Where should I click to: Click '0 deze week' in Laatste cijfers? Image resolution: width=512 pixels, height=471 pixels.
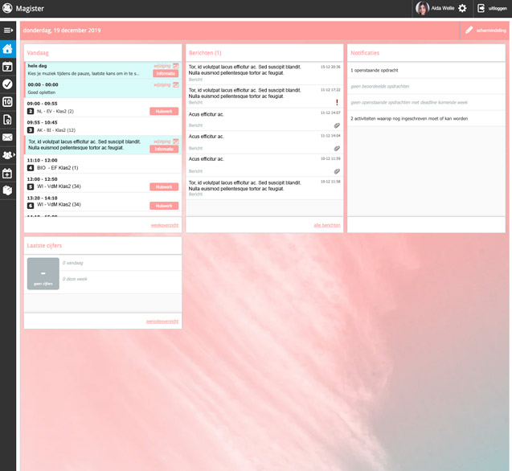click(x=75, y=279)
